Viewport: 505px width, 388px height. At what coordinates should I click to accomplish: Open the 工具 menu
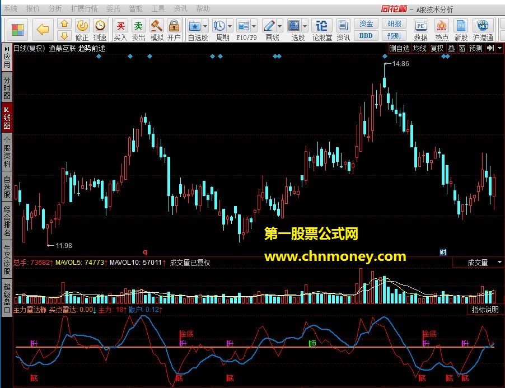158,9
